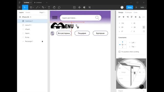This screenshot has width=164, height=92.
Task: Click the filter sliders icon on canvas
Action: 52,33
